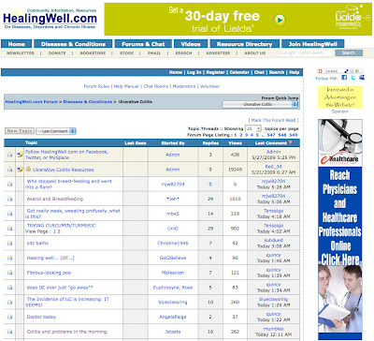Click the Moderators link
This screenshot has width=374, height=341.
(x=184, y=86)
